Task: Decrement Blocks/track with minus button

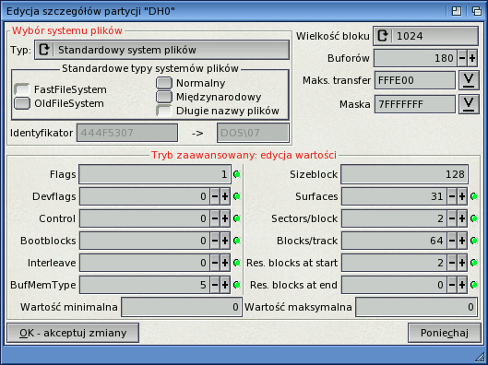Action: click(x=452, y=241)
